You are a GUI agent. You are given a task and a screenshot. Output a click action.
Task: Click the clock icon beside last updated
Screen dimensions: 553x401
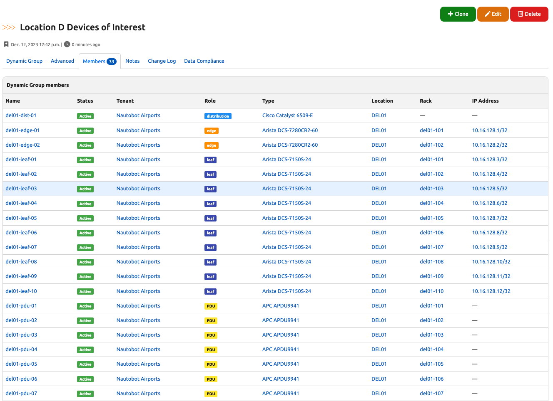[67, 44]
